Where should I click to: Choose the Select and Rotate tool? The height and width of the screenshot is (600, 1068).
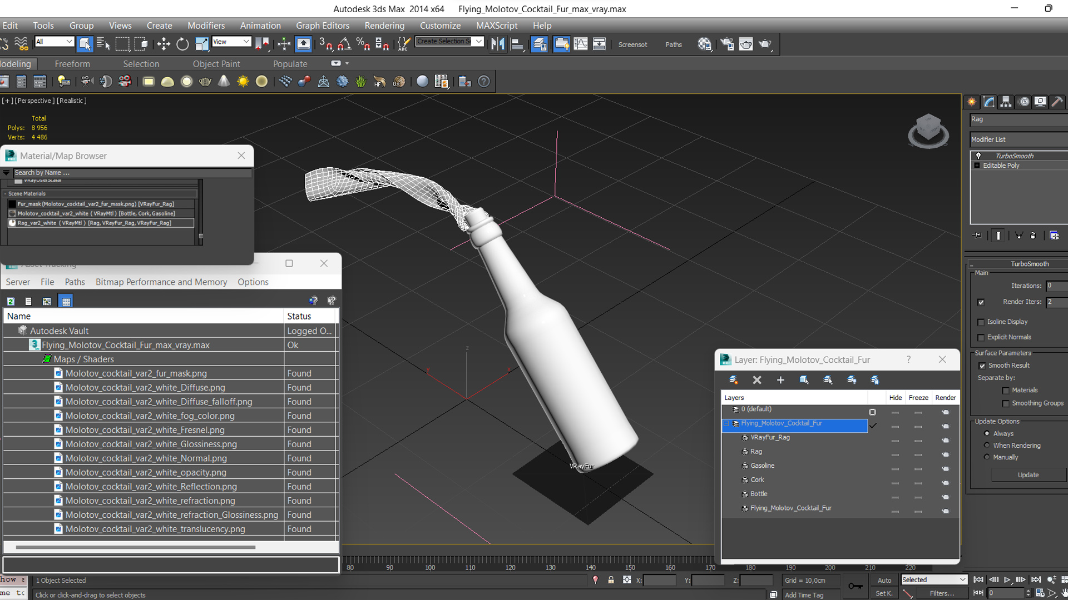(x=182, y=44)
